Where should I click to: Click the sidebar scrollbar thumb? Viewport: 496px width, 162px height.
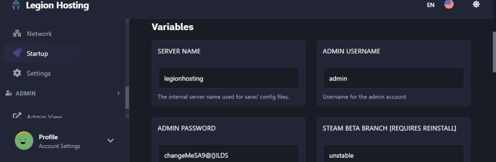pyautogui.click(x=127, y=98)
